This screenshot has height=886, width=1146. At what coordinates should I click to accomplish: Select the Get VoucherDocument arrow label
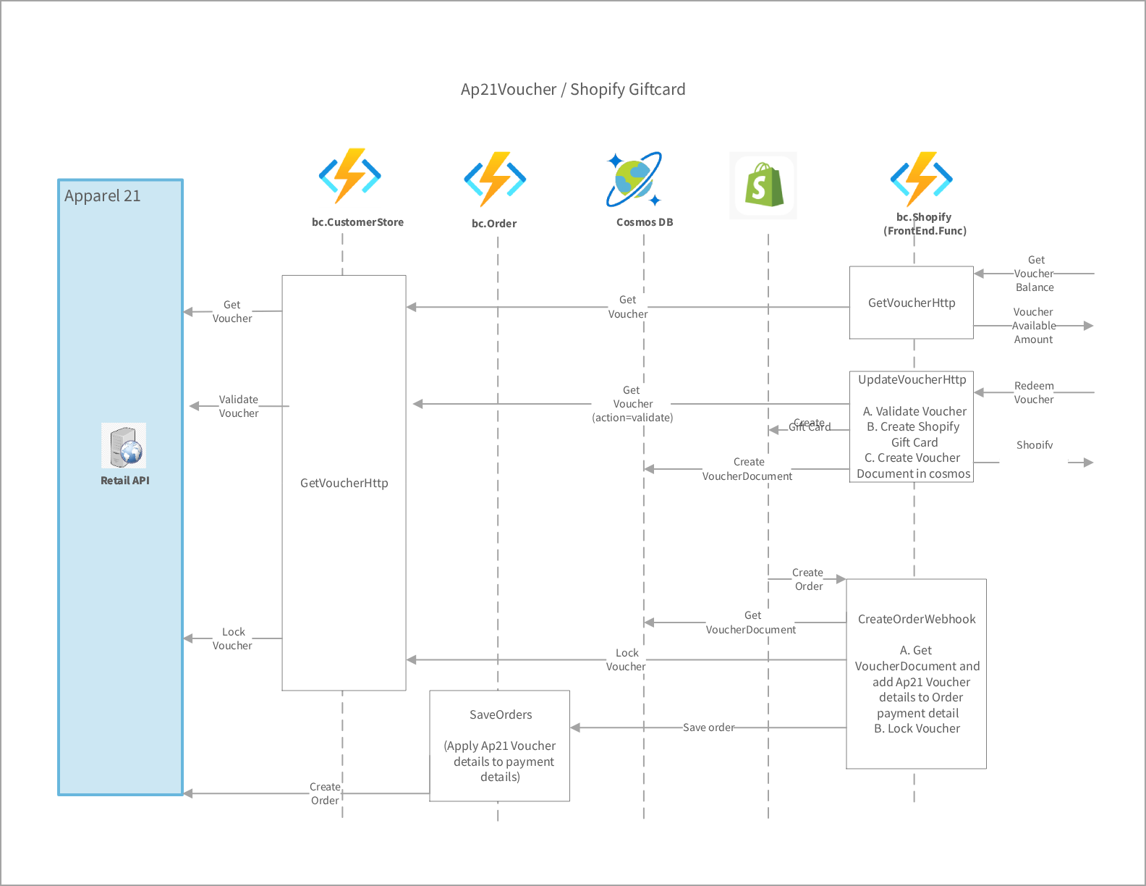pyautogui.click(x=751, y=623)
